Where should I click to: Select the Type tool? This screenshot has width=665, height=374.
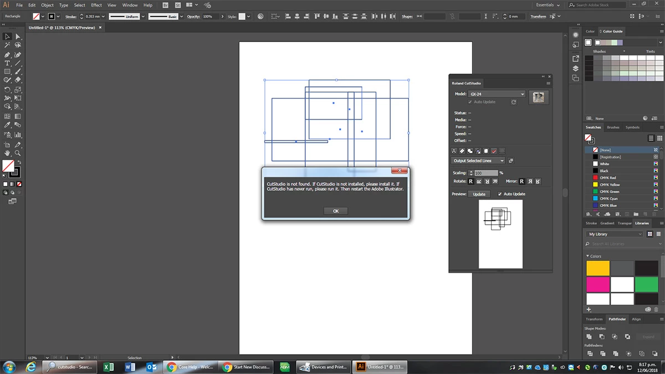click(x=7, y=63)
